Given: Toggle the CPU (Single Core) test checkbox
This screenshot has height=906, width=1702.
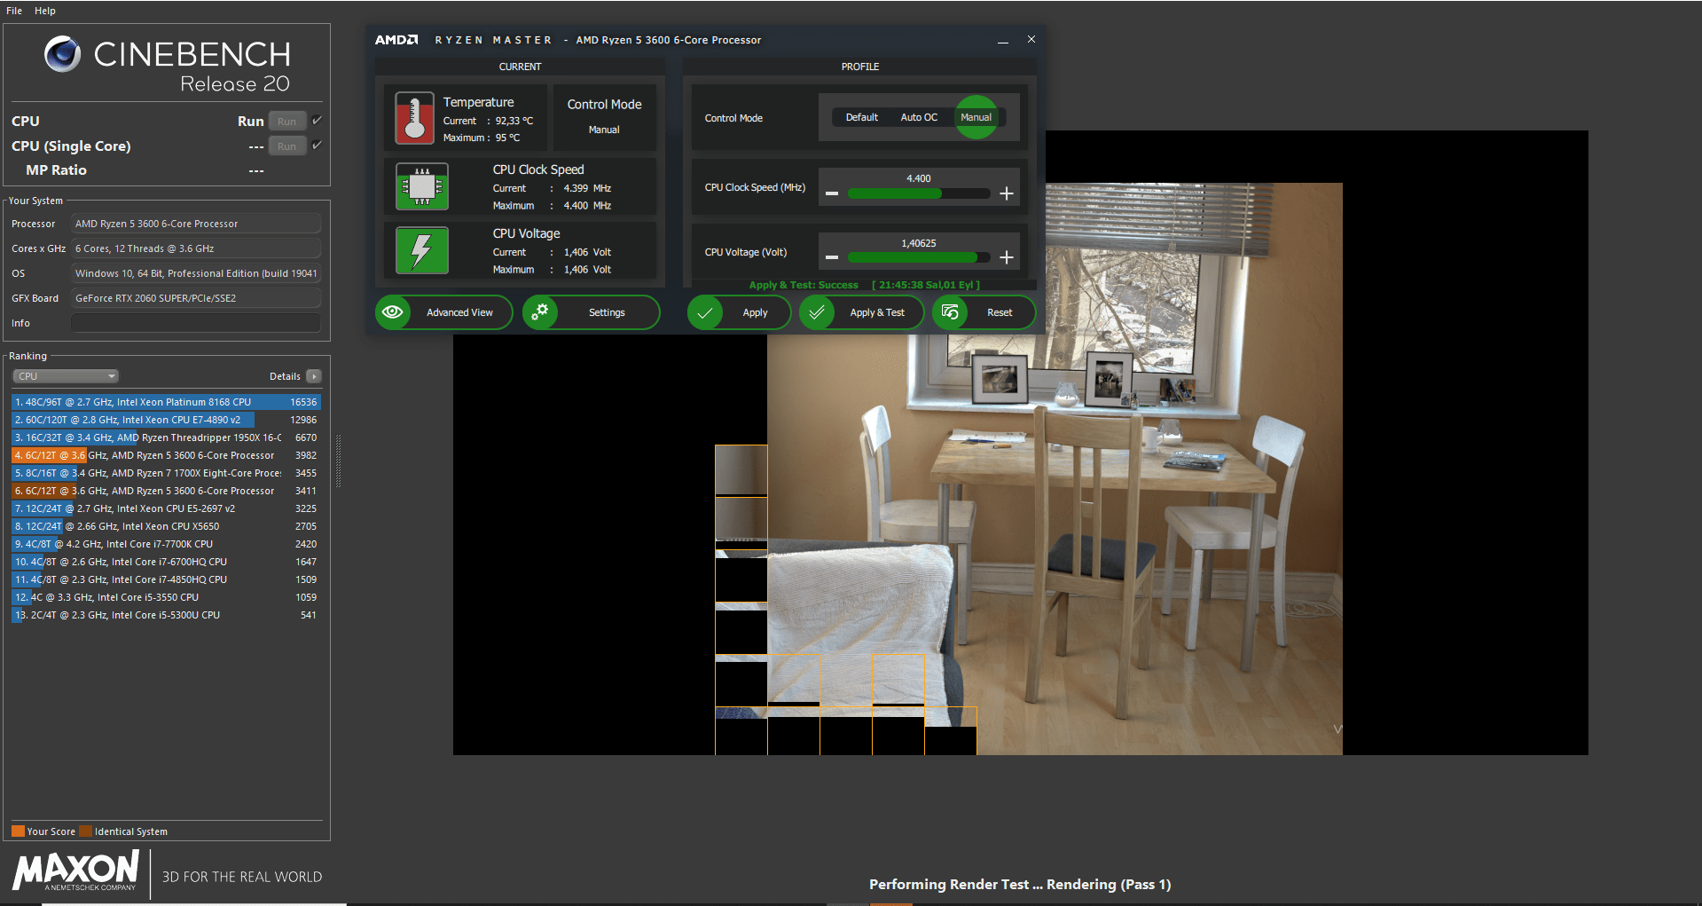Looking at the screenshot, I should click(x=318, y=146).
